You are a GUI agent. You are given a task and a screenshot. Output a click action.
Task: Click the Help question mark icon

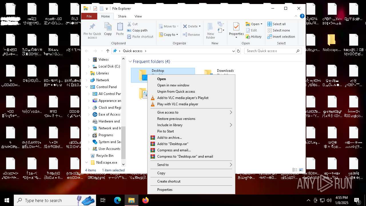point(302,16)
